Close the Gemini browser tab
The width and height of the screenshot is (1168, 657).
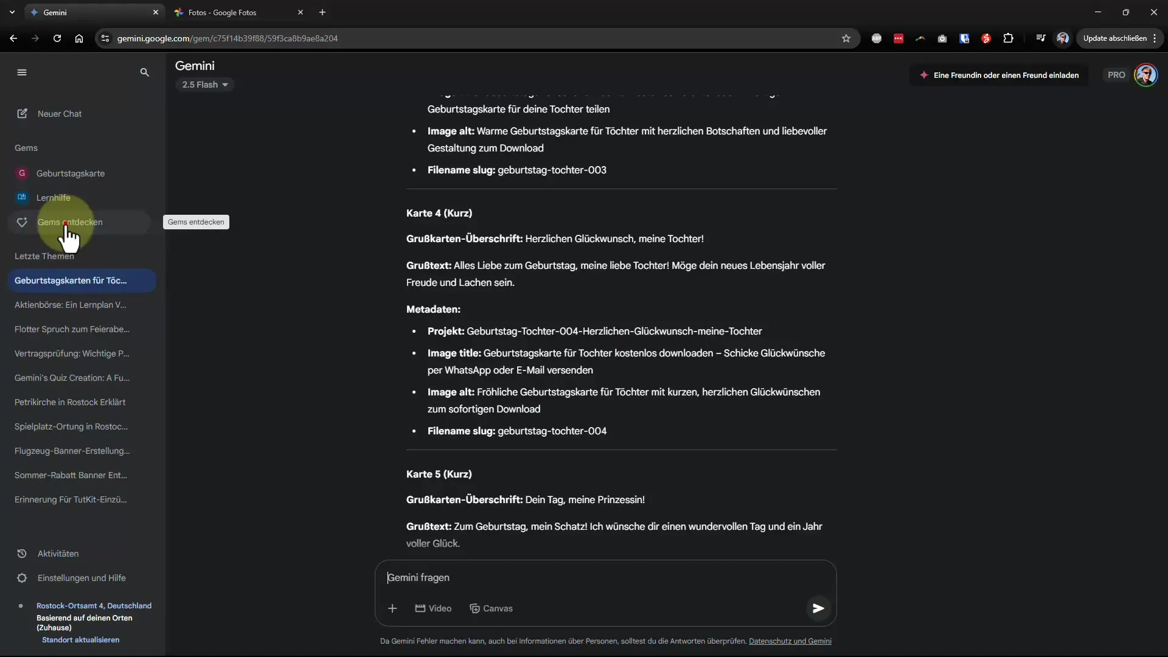155,12
